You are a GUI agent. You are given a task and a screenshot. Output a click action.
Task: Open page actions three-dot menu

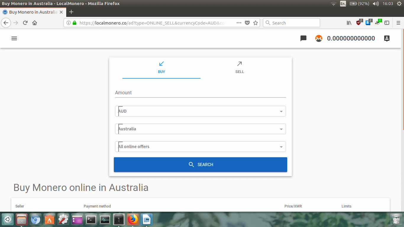click(x=239, y=23)
